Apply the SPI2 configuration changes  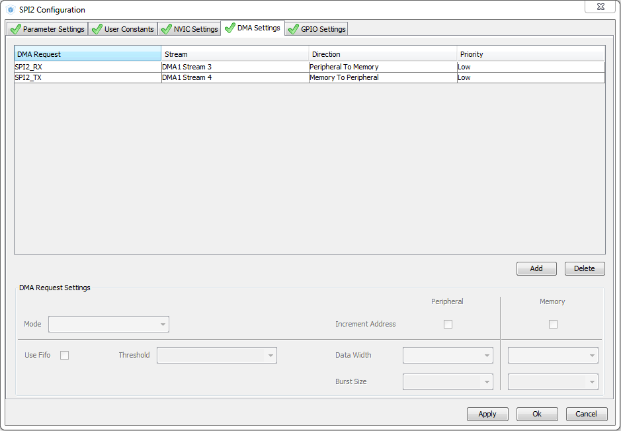point(487,414)
